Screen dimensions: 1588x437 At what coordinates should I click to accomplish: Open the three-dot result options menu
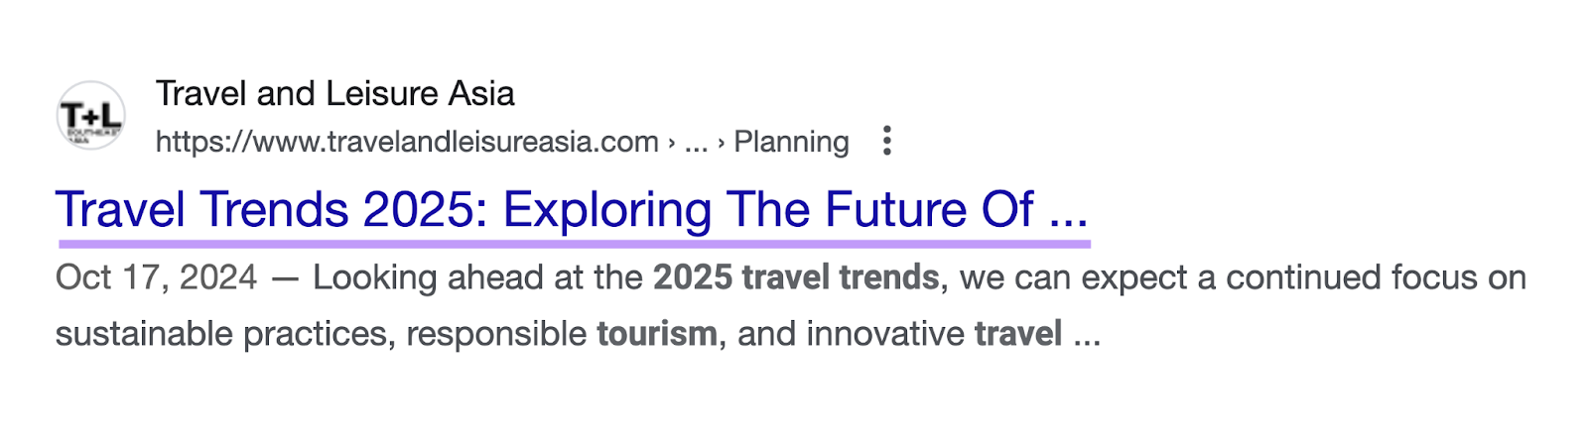pyautogui.click(x=887, y=141)
